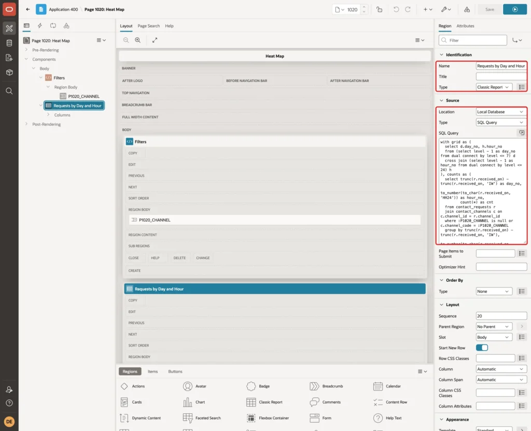
Task: Click the Oracle APEX home logo
Action: tap(9, 9)
